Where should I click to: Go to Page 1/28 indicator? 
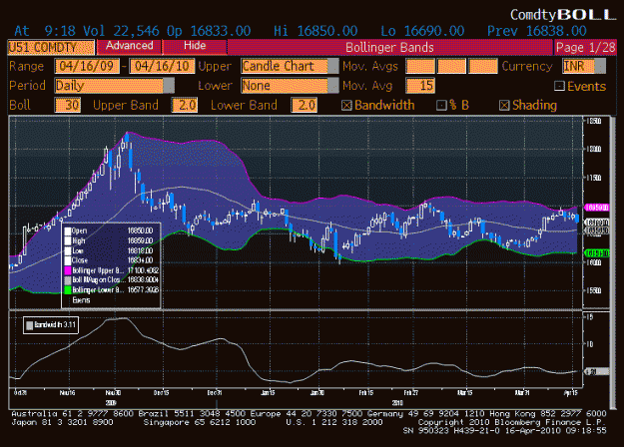pos(585,47)
